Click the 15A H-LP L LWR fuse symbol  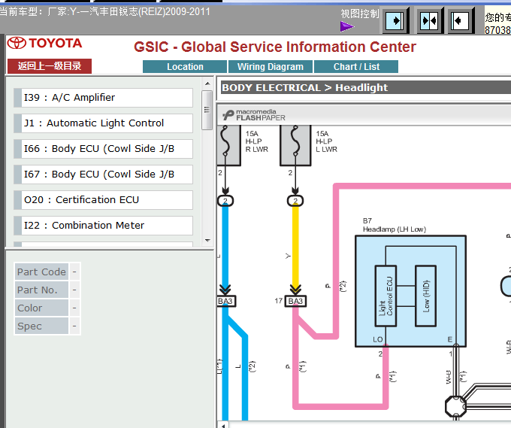[295, 145]
